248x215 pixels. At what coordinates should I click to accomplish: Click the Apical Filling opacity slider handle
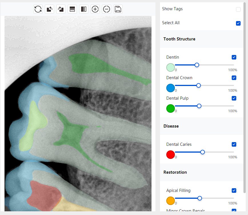200,198
